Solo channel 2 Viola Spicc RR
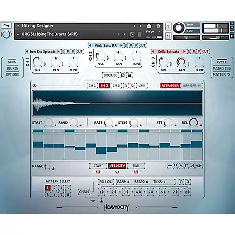 (x=126, y=46)
